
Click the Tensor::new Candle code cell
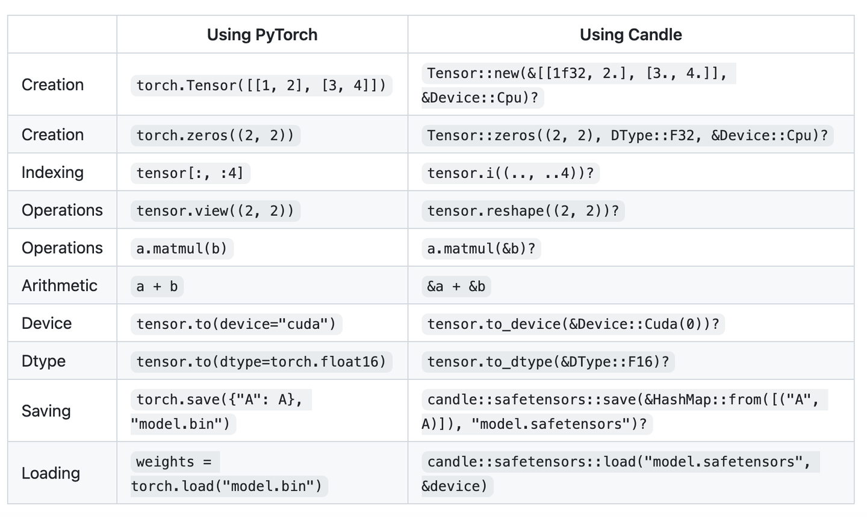click(577, 85)
